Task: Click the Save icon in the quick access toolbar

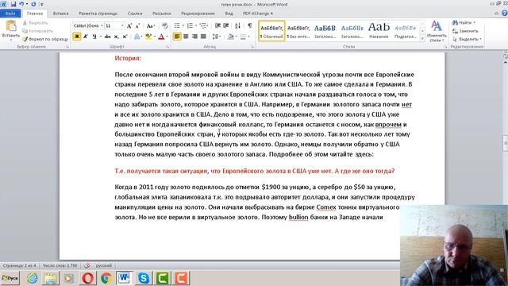Action: pyautogui.click(x=13, y=4)
